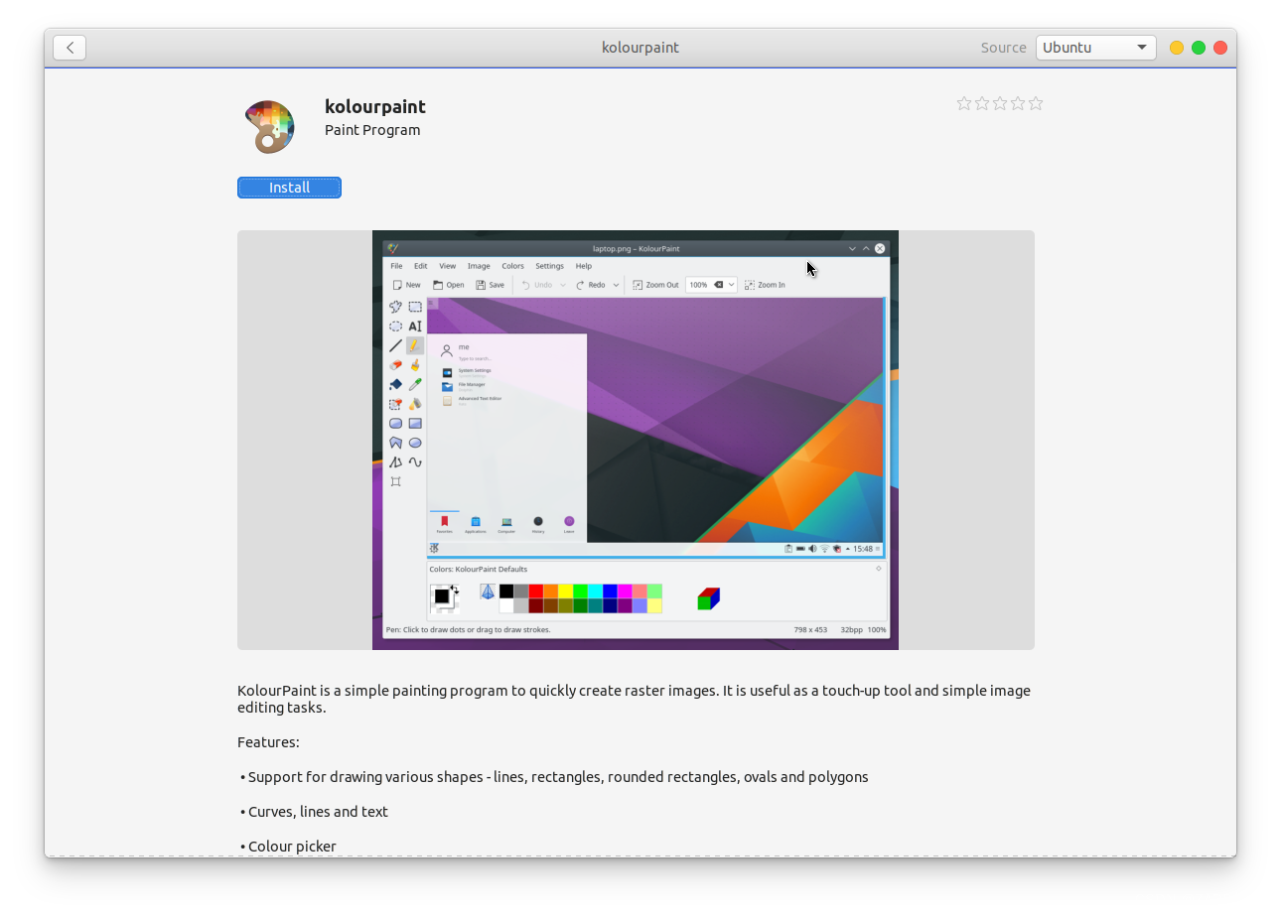
Task: Click the kolourpaint palette app icon
Action: point(269,127)
